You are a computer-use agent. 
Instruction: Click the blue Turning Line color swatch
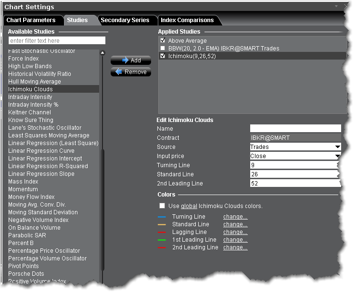click(x=162, y=217)
